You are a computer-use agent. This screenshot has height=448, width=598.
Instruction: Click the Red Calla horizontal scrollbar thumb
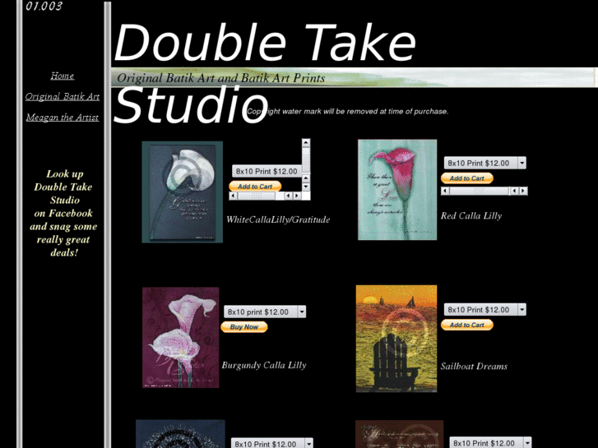point(479,191)
